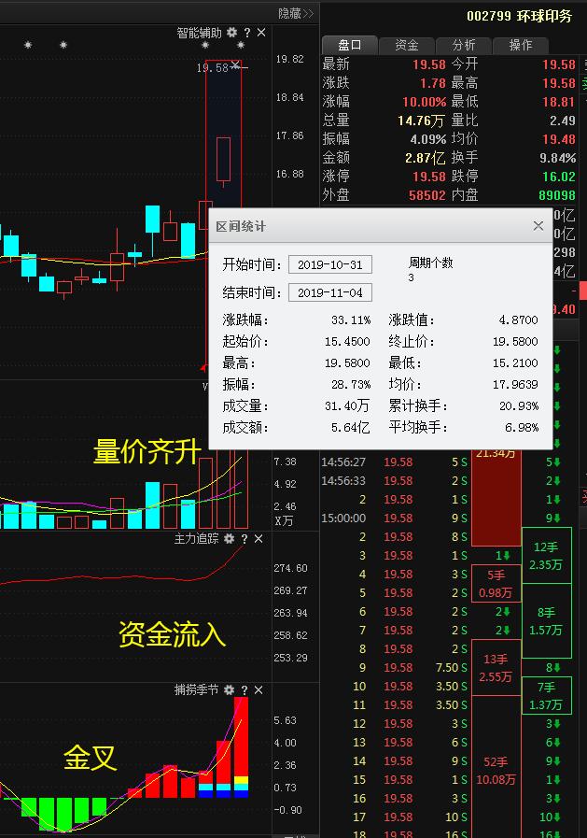Click the 涨跌值 value 4.8700 in dialog
The width and height of the screenshot is (587, 838).
click(518, 320)
